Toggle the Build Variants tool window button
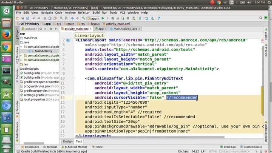Screen dimensions: 272x153 [x=17, y=132]
